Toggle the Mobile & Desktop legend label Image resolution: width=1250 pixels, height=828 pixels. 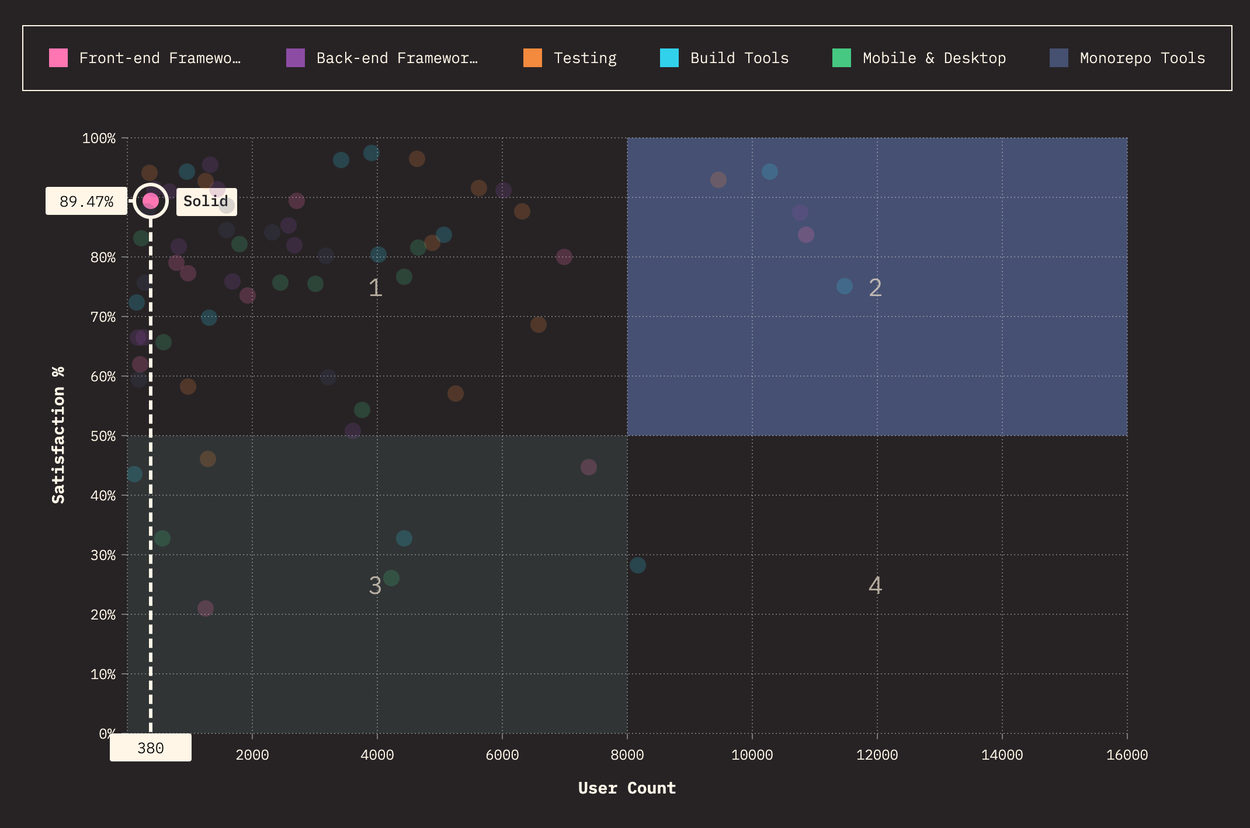935,58
